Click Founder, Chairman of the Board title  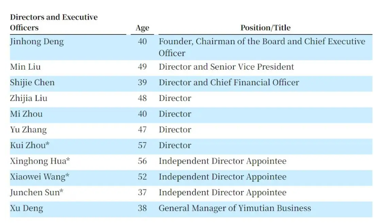(x=262, y=47)
